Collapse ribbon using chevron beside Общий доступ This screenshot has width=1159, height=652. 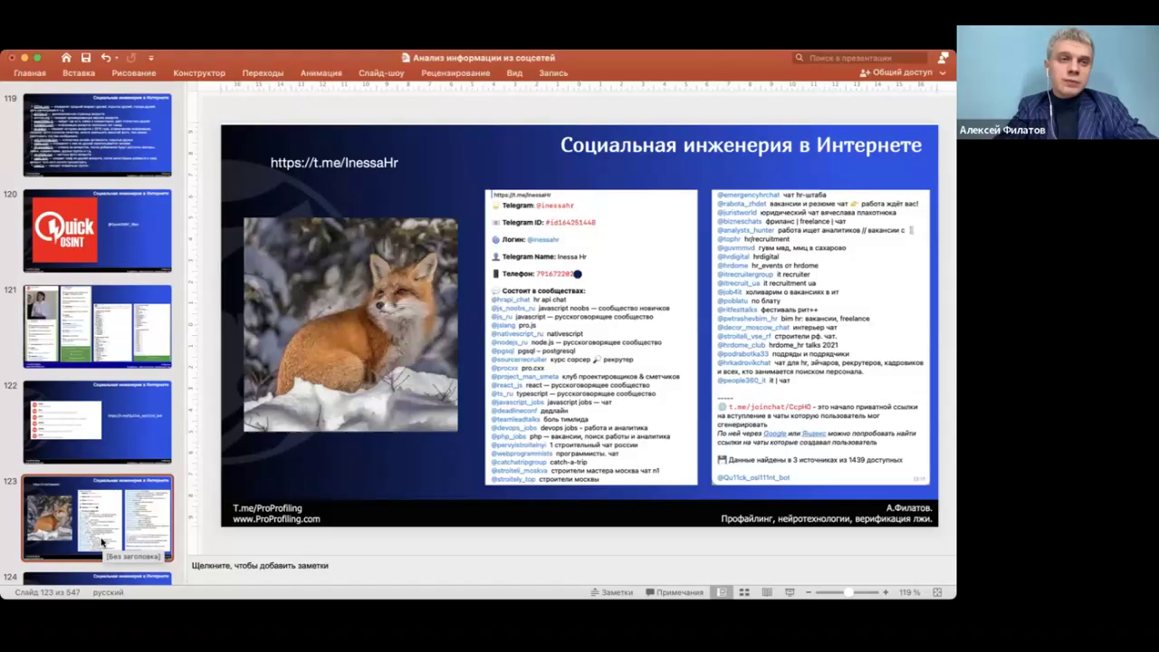tap(943, 73)
